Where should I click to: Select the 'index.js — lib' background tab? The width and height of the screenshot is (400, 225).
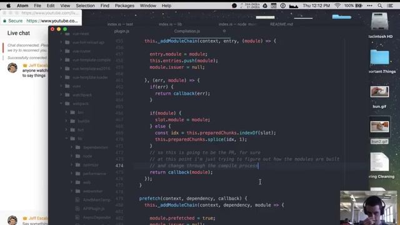coord(170,24)
